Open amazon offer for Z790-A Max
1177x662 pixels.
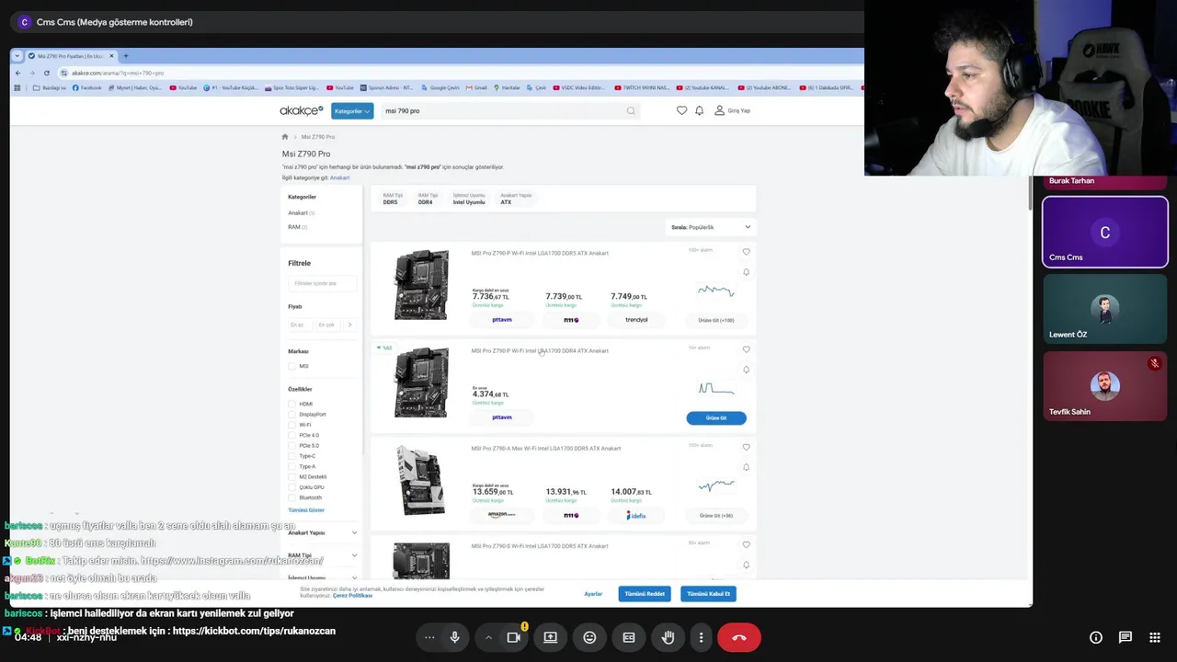(x=502, y=515)
